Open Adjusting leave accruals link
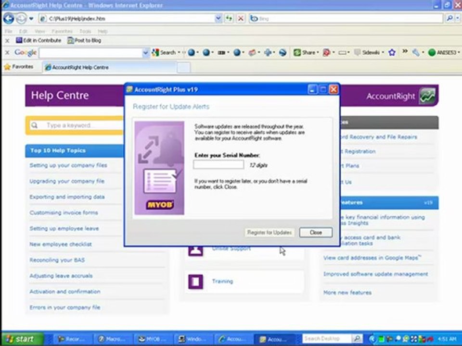462x346 pixels. [61, 276]
